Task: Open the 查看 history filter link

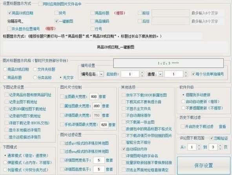Action: [222, 126]
